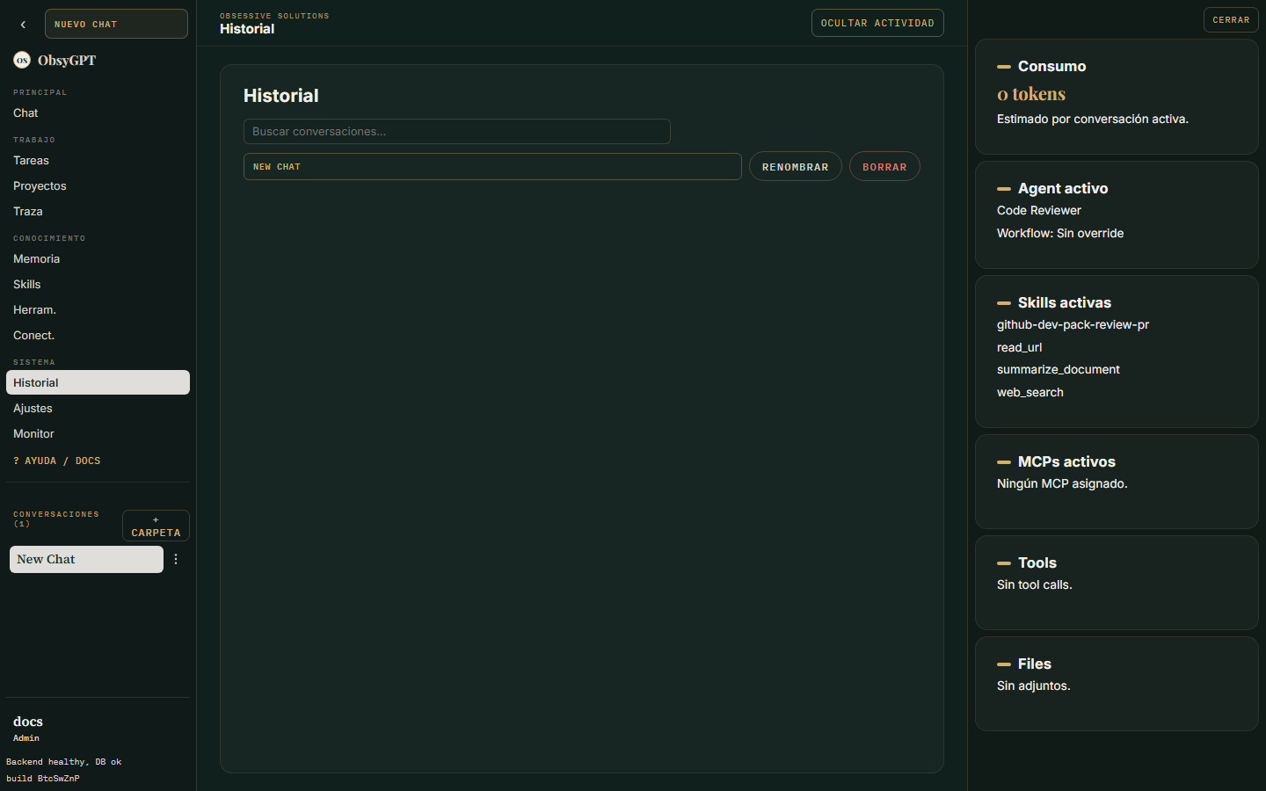The image size is (1266, 791).
Task: Focus the Buscar conversaciones search field
Action: click(457, 132)
